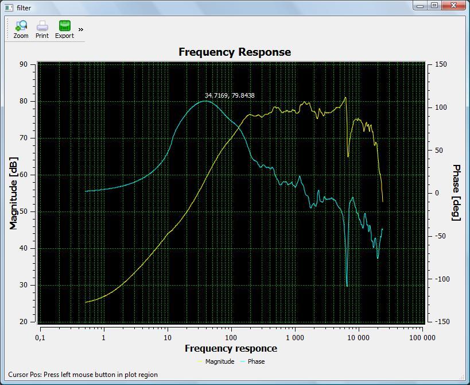Open the Export function from the toolbar
This screenshot has width=470, height=385.
64,29
